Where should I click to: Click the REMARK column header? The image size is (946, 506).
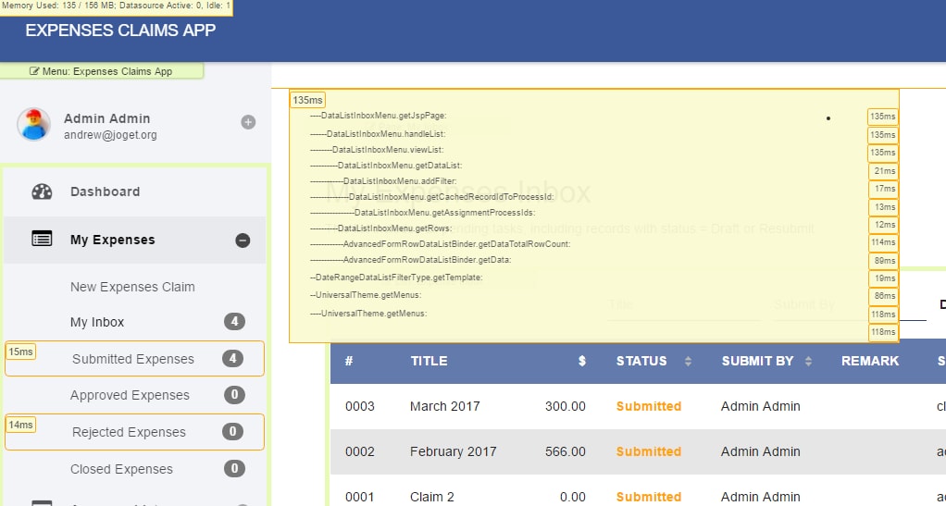coord(870,362)
